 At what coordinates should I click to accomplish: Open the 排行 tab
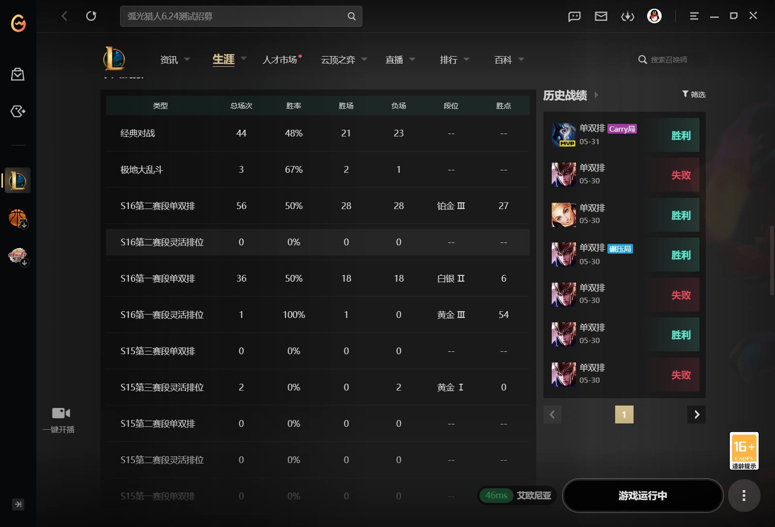449,60
